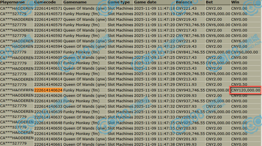This screenshot has width=262, height=146.
Task: Click the Balance column header
Action: pyautogui.click(x=184, y=2)
